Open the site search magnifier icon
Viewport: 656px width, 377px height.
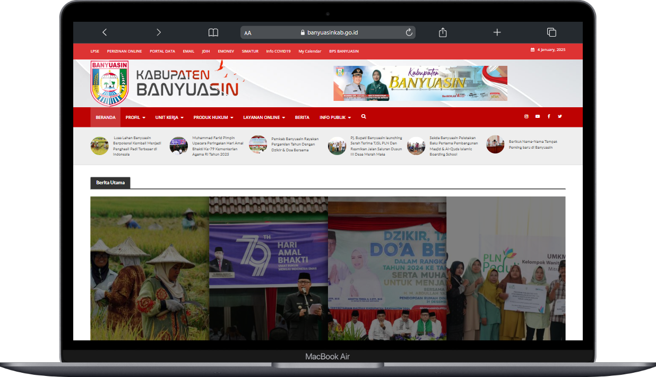[x=364, y=116]
